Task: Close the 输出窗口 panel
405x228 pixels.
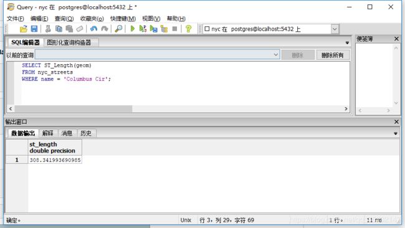Action: [396, 121]
